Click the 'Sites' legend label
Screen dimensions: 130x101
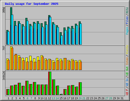pos(127,61)
